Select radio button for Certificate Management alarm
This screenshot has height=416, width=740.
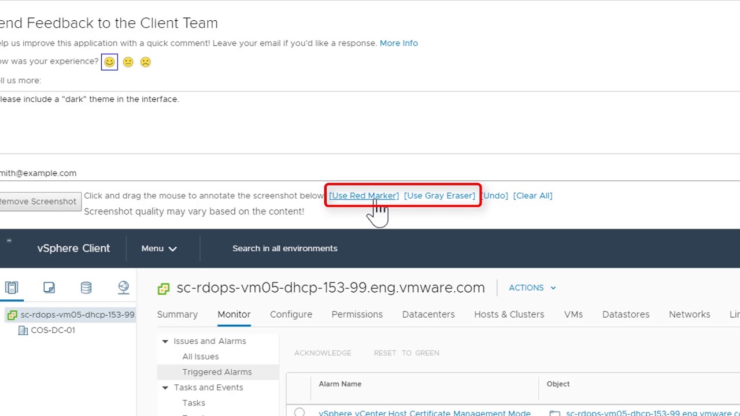pyautogui.click(x=299, y=413)
